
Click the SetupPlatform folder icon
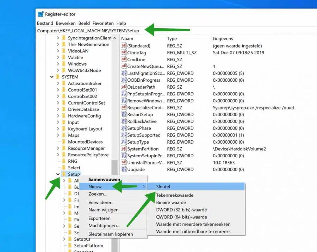click(70, 245)
